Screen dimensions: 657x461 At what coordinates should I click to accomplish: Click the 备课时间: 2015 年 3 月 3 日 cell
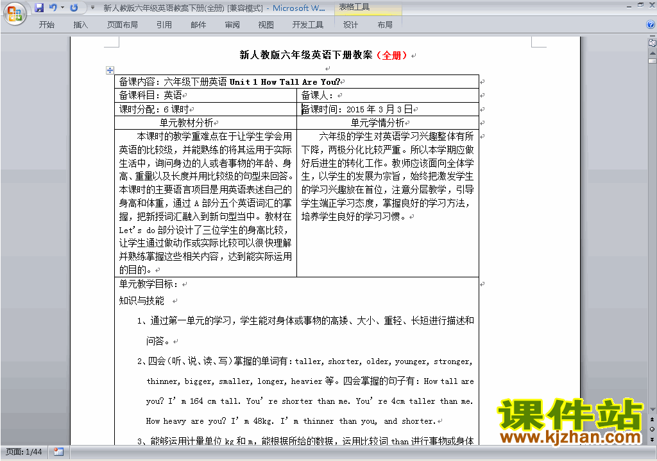(x=388, y=110)
